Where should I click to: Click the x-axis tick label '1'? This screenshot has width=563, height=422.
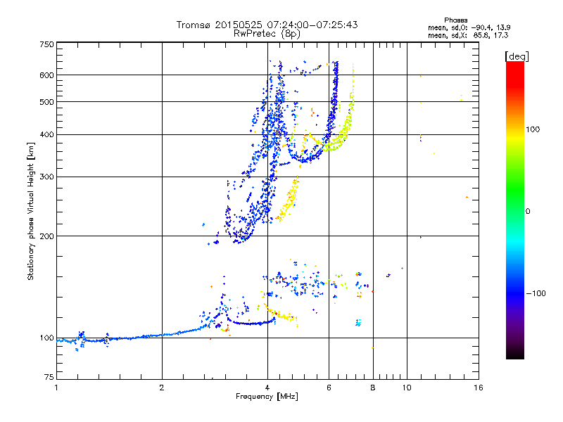56,388
